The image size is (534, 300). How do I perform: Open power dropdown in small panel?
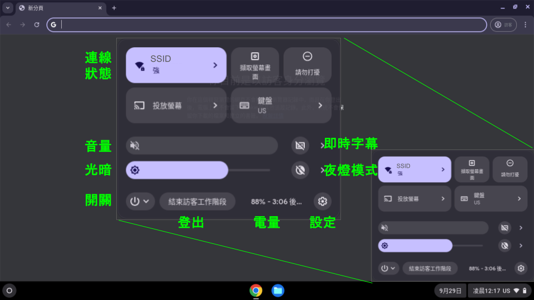(388, 268)
